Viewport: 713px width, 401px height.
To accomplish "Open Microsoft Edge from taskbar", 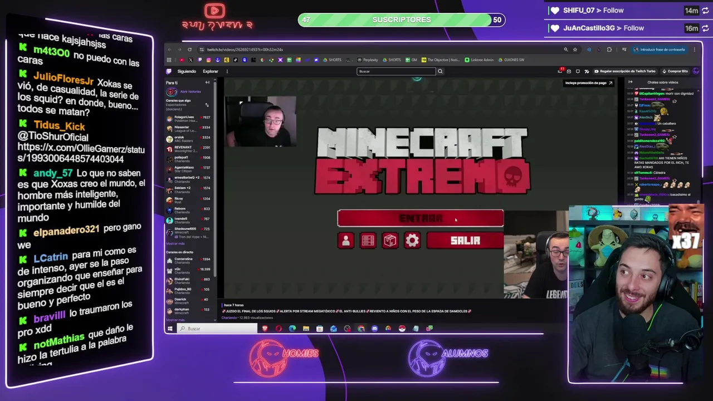I will pyautogui.click(x=292, y=329).
